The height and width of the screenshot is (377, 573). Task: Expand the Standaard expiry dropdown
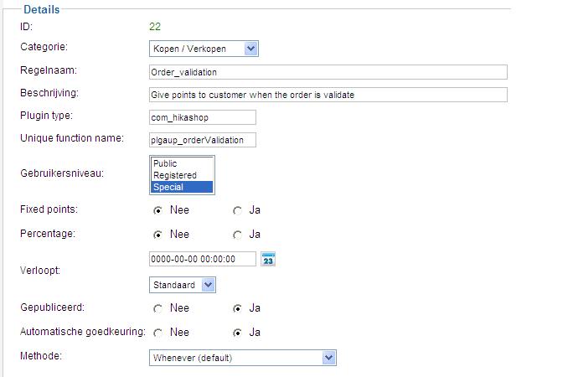(x=183, y=285)
